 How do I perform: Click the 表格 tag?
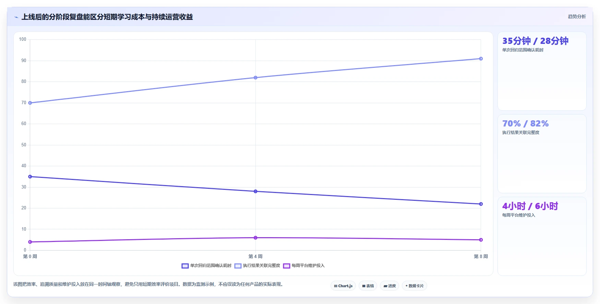(368, 286)
